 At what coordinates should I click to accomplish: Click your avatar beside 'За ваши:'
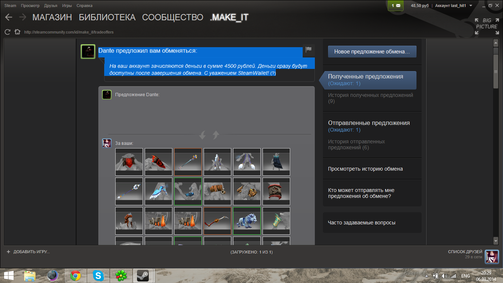click(x=107, y=143)
